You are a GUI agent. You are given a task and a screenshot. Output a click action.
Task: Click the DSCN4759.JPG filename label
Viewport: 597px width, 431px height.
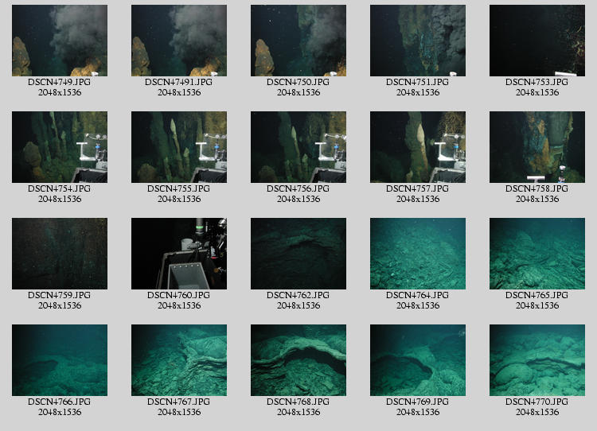click(x=60, y=295)
